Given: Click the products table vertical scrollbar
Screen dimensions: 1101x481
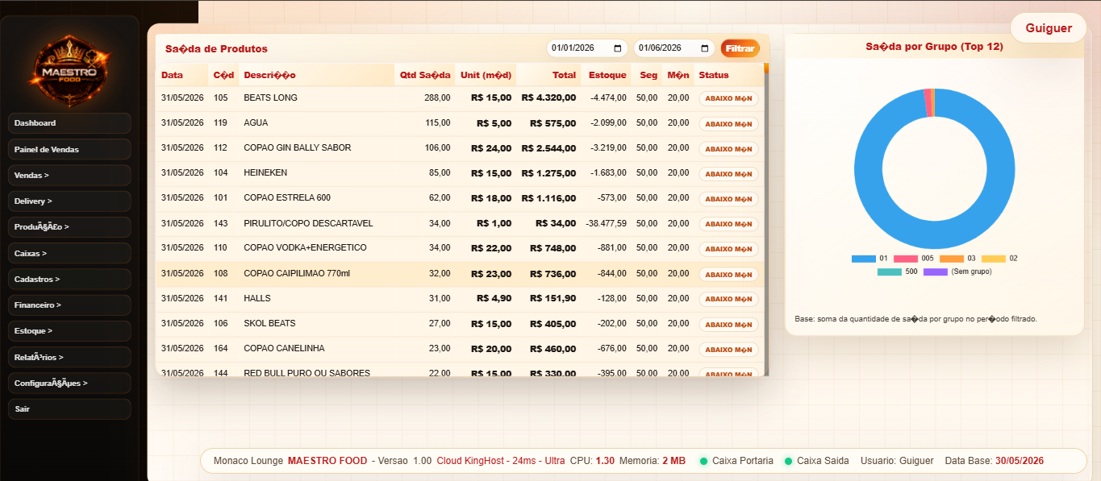Looking at the screenshot, I should pyautogui.click(x=766, y=218).
